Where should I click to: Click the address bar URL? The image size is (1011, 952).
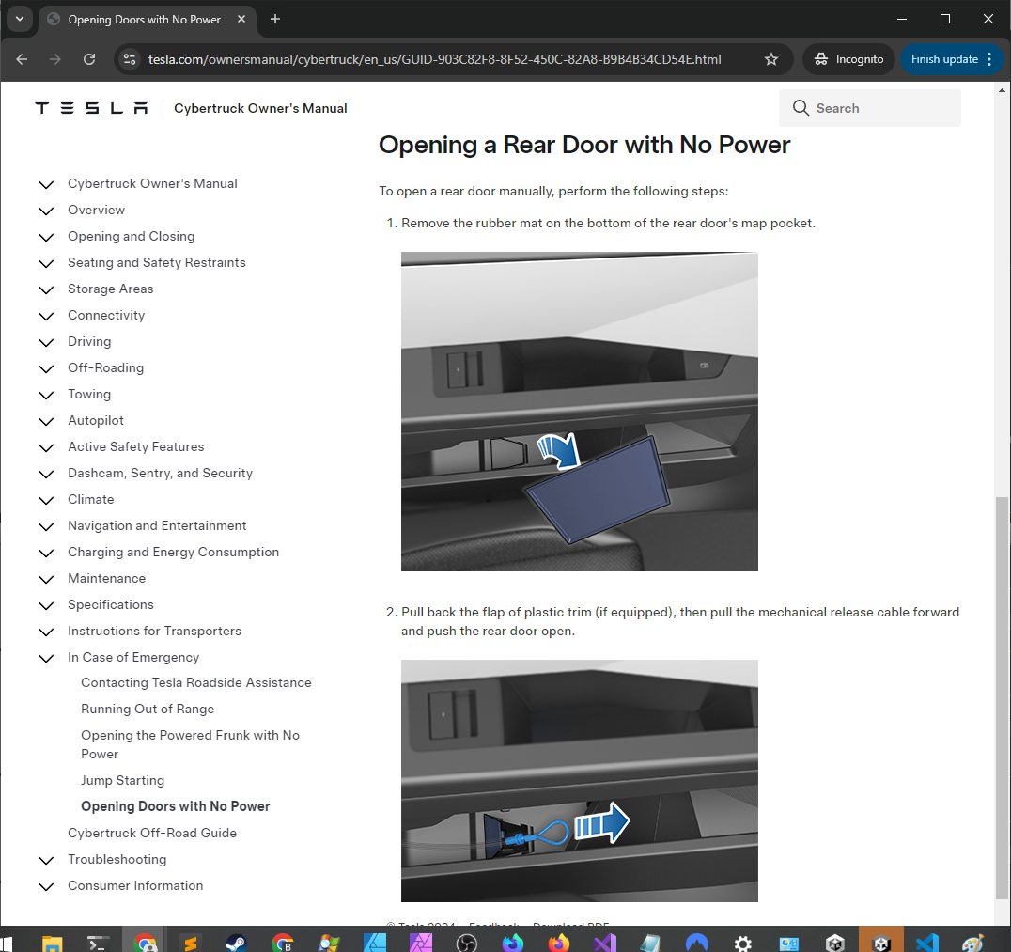click(435, 59)
